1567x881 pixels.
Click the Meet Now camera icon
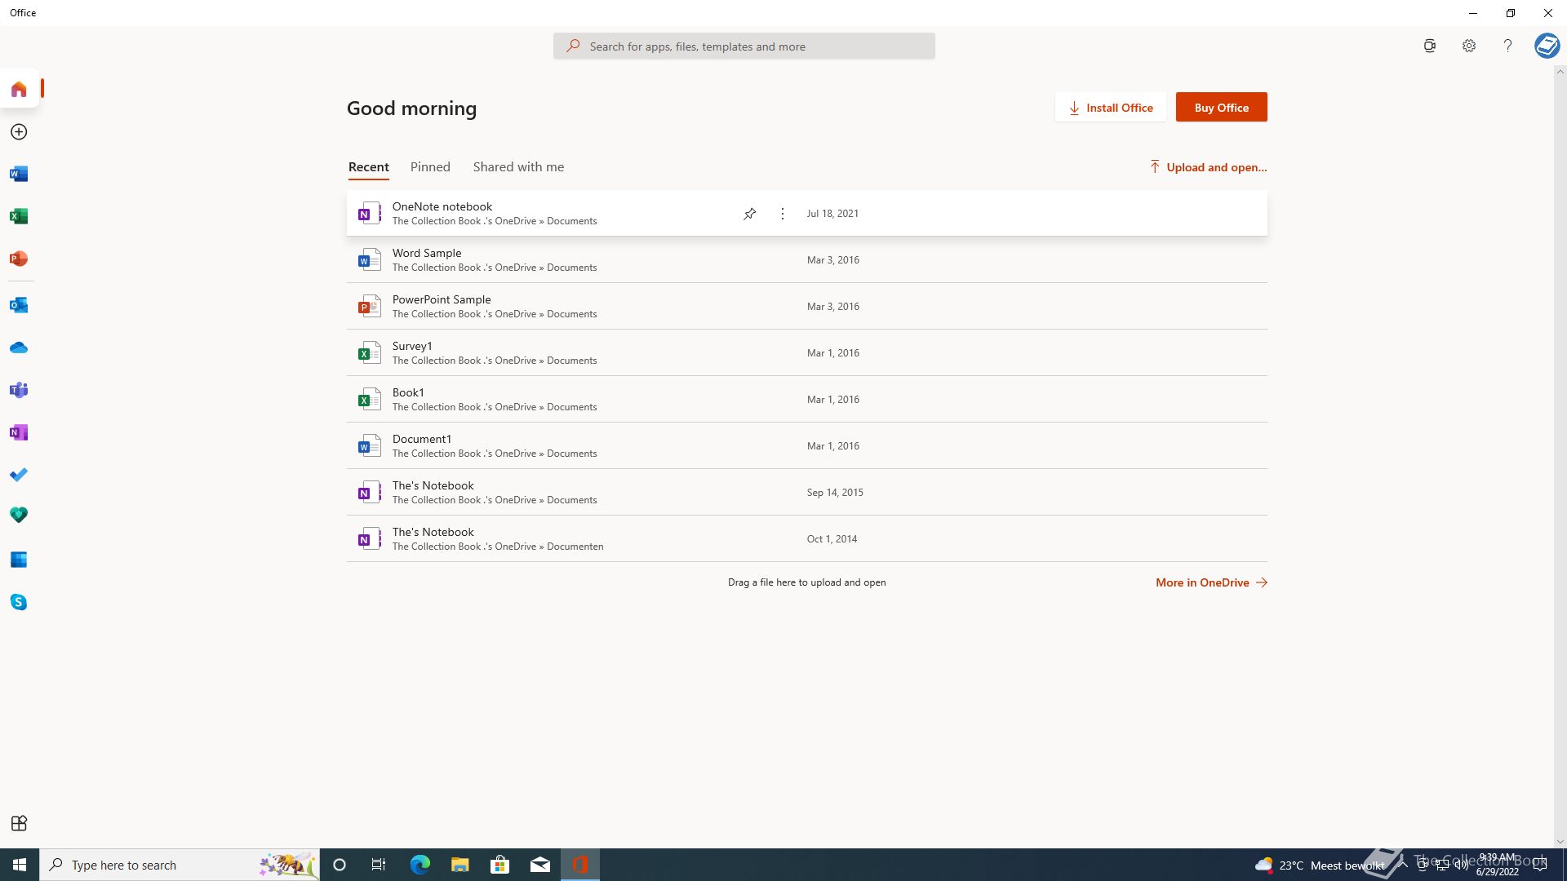point(1429,46)
